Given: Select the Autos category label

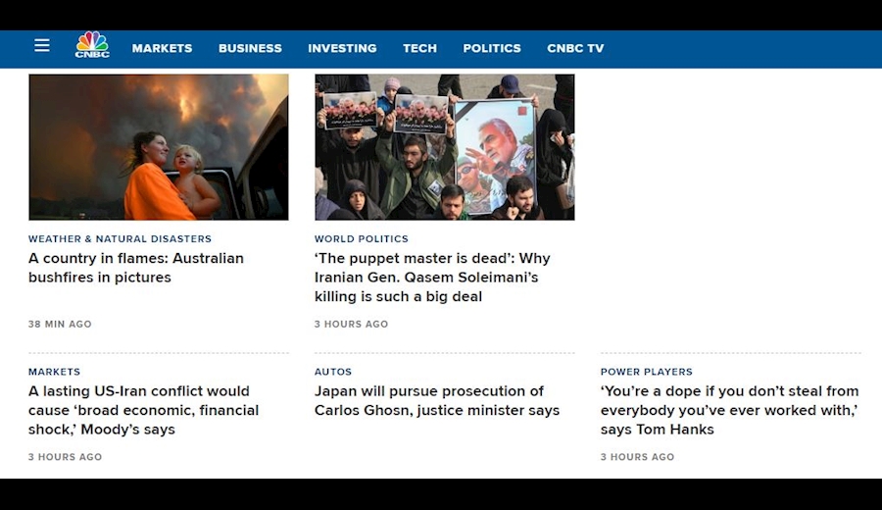Looking at the screenshot, I should (x=333, y=373).
